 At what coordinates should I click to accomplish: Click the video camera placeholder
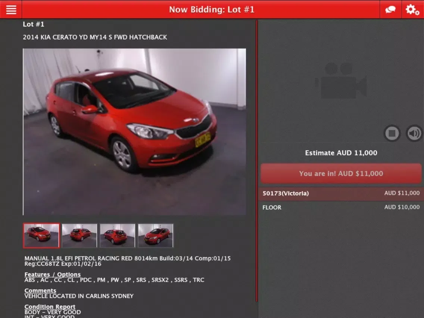pyautogui.click(x=341, y=81)
